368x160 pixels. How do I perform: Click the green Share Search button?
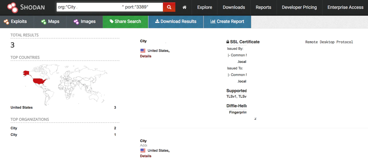126,22
